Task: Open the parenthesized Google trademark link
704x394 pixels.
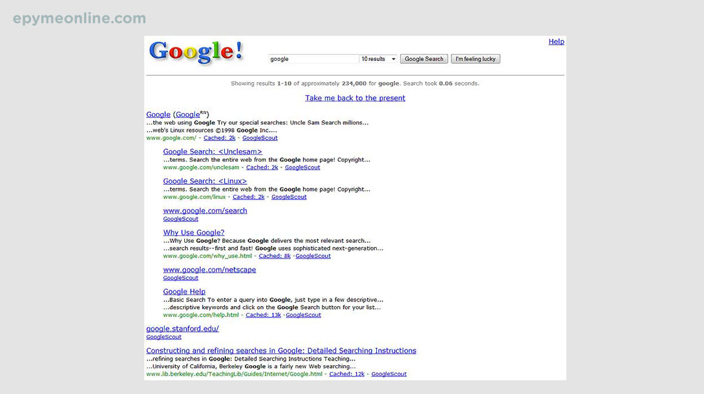Action: point(188,114)
